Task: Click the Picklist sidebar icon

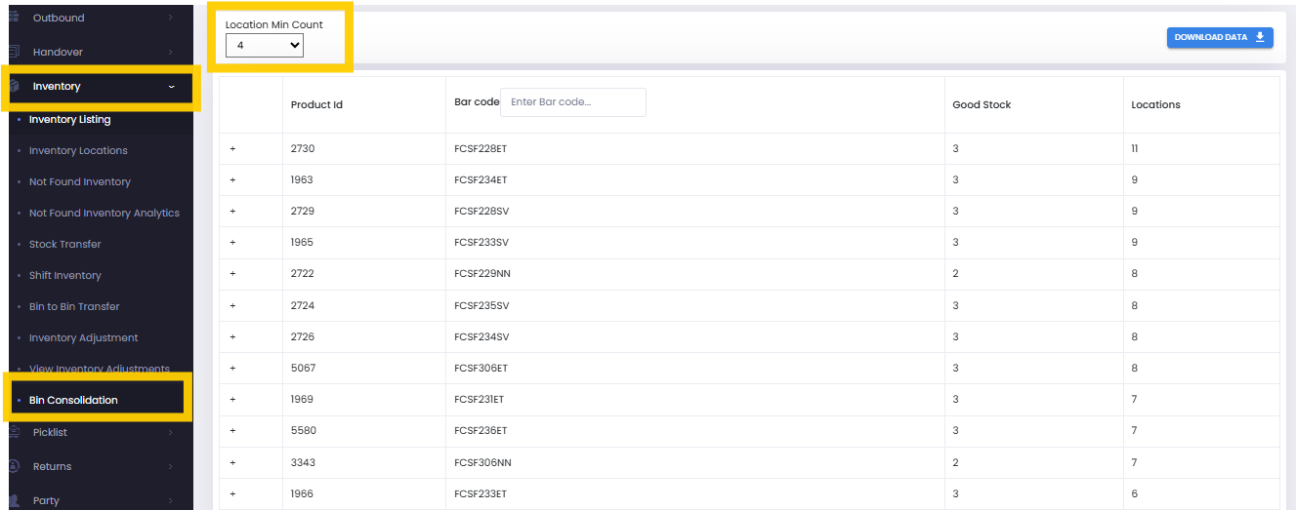Action: 15,432
